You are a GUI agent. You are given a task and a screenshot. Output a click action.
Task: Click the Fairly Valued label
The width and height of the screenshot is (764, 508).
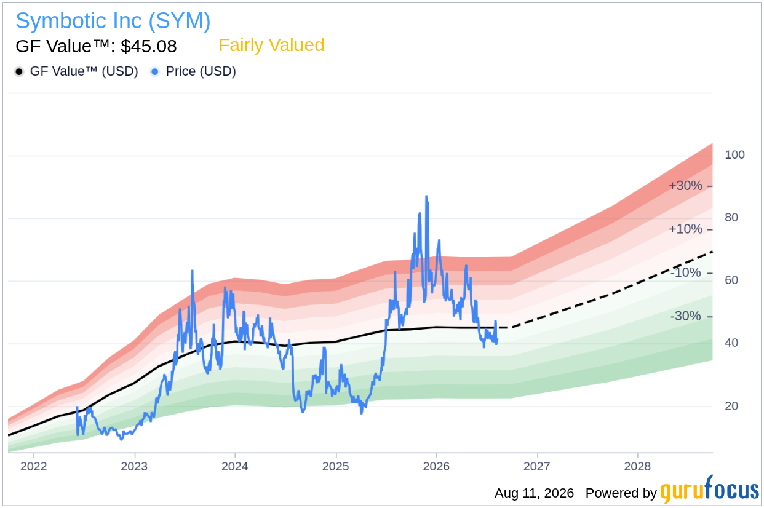[271, 46]
